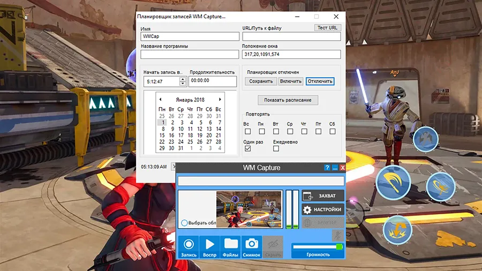Select the Выбрать обл radio button
This screenshot has height=271, width=482.
pyautogui.click(x=184, y=223)
